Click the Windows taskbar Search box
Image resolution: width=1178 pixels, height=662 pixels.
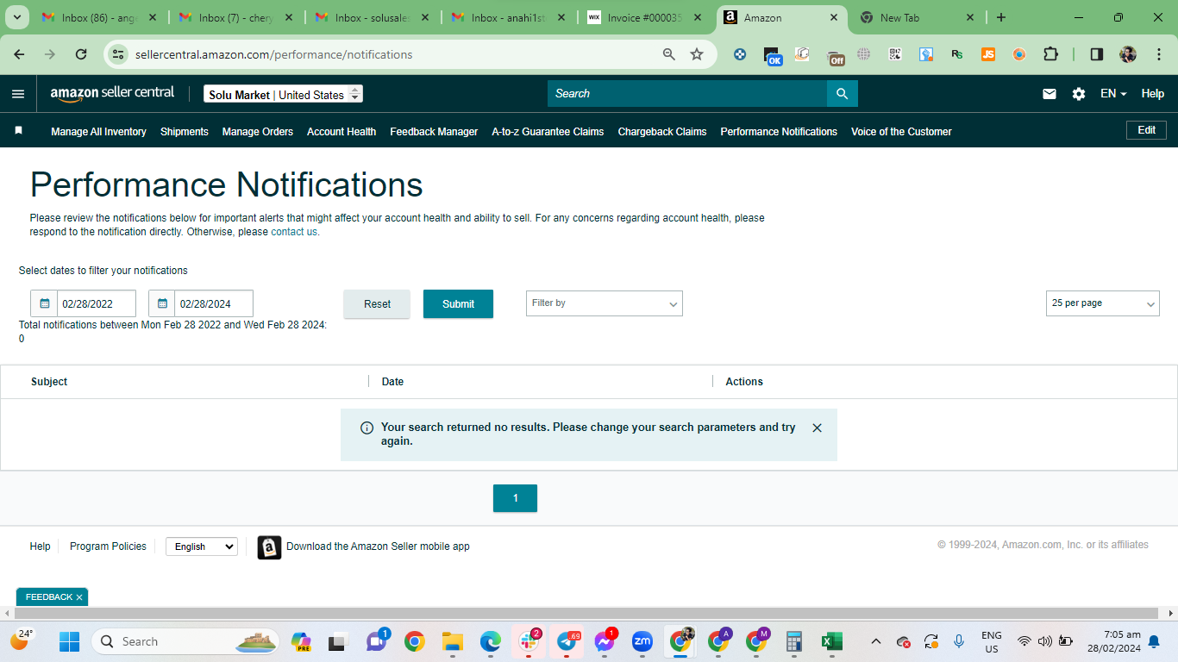(x=186, y=641)
